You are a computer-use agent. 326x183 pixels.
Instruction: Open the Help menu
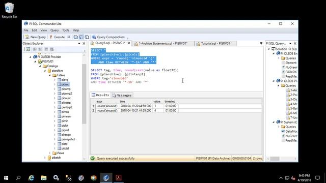point(76,30)
